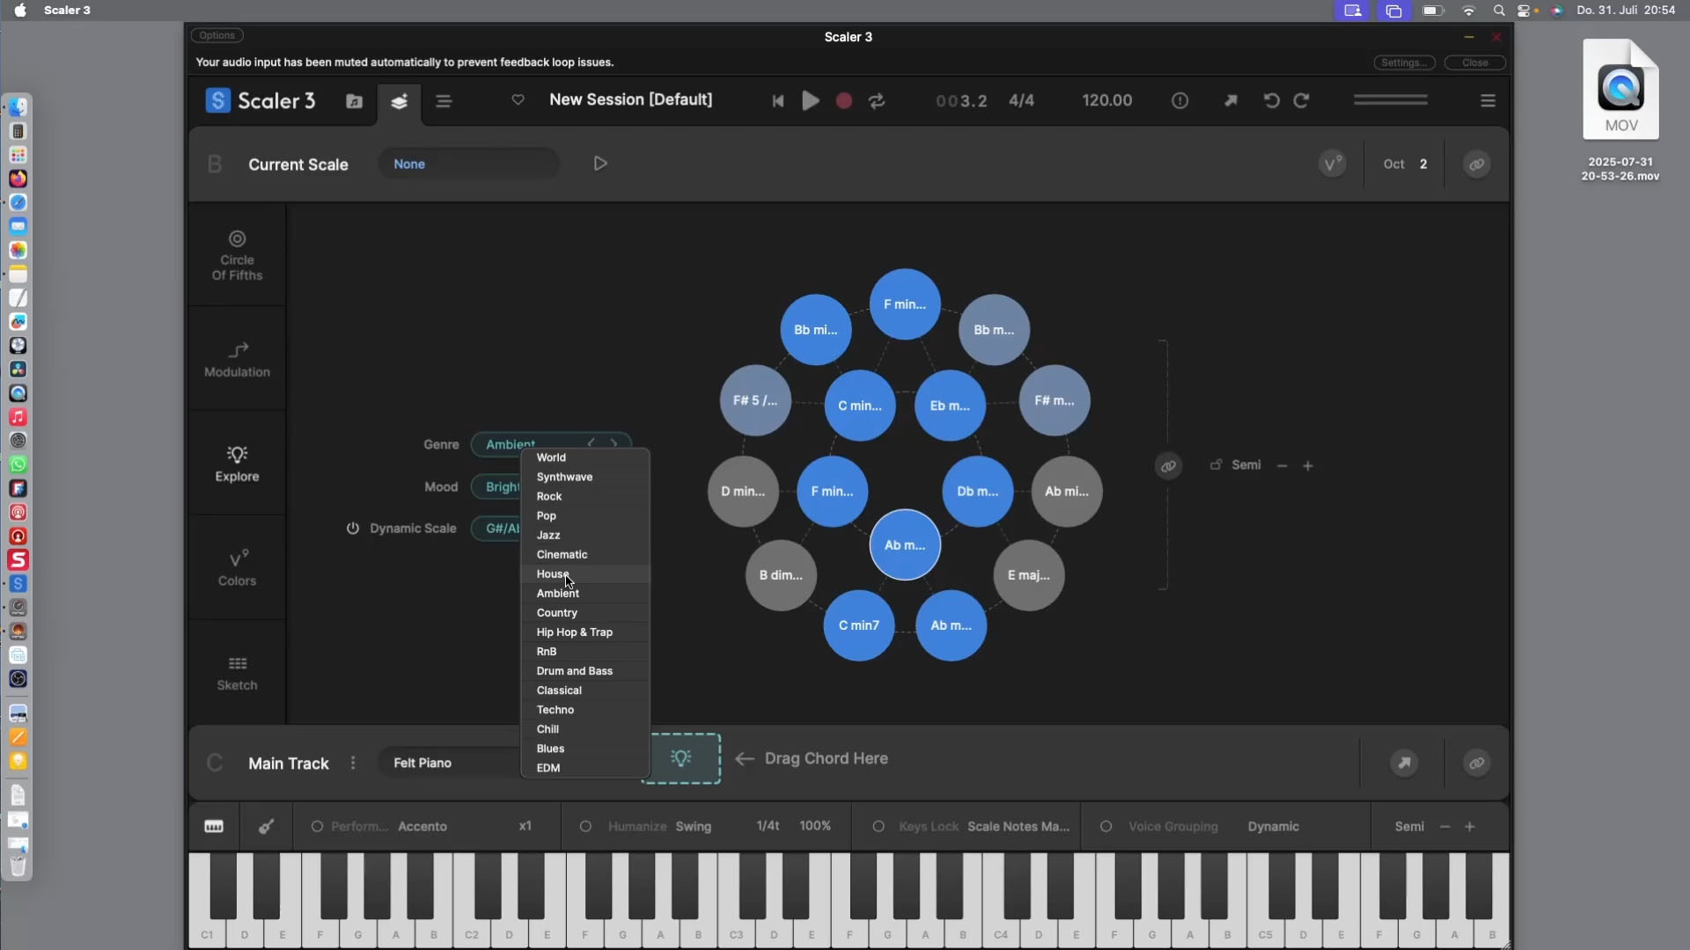This screenshot has width=1690, height=950.
Task: Open the Sketch sidebar panel
Action: point(237,673)
